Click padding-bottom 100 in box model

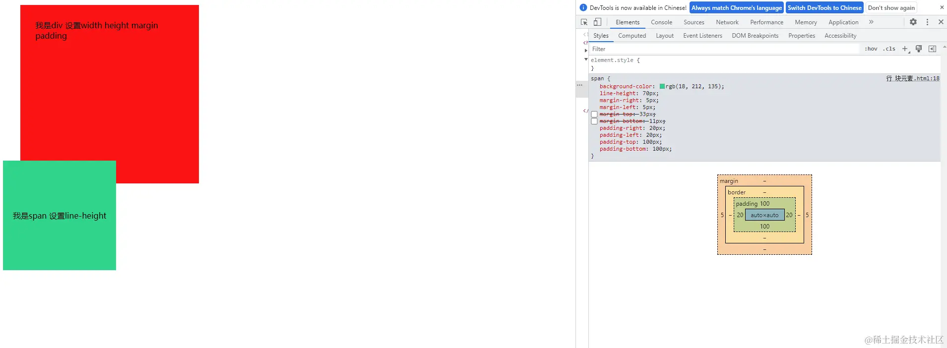point(764,227)
